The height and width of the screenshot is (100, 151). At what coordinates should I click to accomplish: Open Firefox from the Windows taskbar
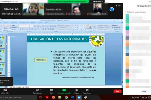coord(53,97)
